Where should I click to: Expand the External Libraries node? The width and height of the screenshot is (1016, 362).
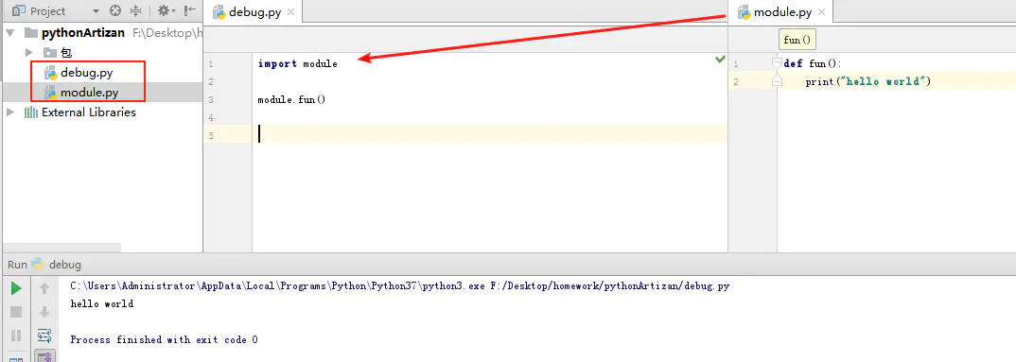9,112
